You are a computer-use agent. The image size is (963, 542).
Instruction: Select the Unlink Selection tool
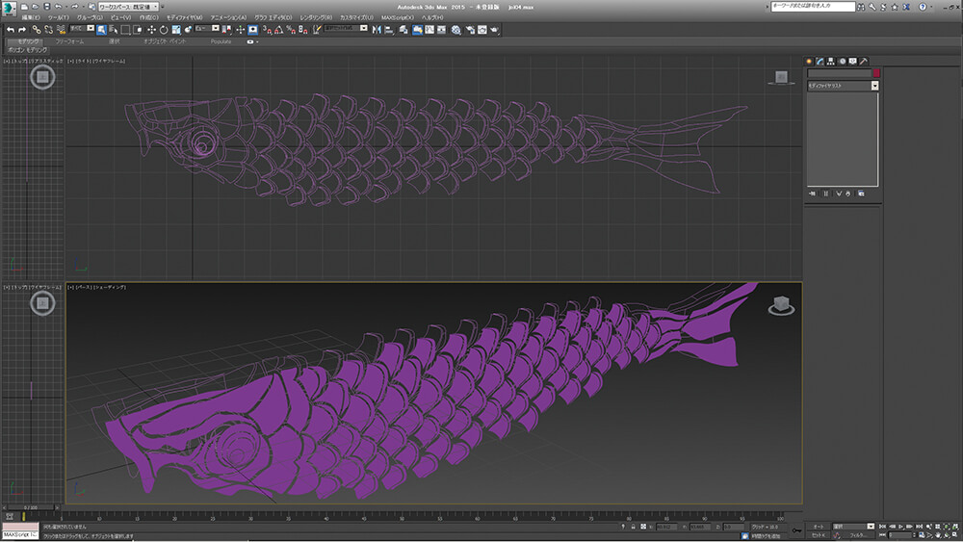click(x=48, y=30)
